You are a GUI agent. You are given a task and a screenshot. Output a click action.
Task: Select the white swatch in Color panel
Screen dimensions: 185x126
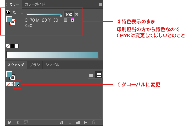click(16, 46)
